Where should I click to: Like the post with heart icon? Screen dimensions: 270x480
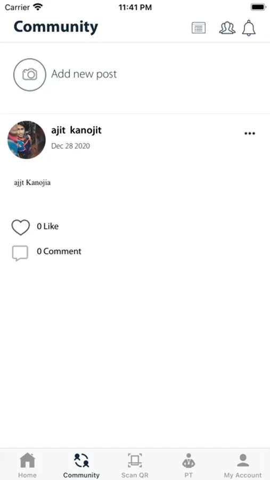pyautogui.click(x=20, y=227)
